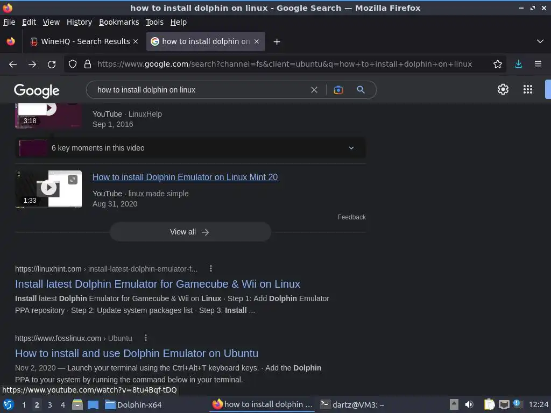Open the taskbar start menu icon
The image size is (551, 413).
[x=9, y=404]
